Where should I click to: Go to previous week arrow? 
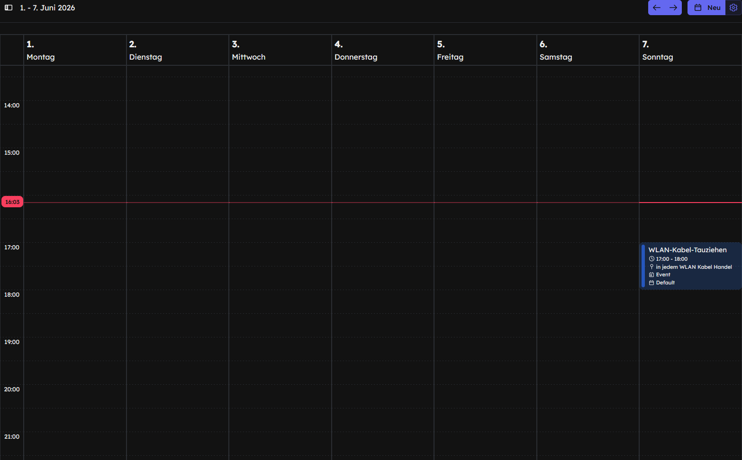click(657, 8)
